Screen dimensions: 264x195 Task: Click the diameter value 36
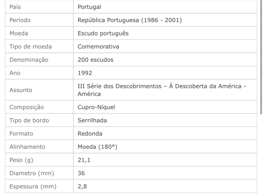[x=81, y=173]
